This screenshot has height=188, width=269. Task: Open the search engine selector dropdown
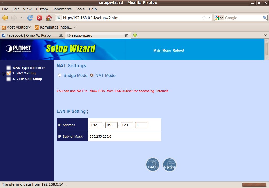tap(219, 18)
